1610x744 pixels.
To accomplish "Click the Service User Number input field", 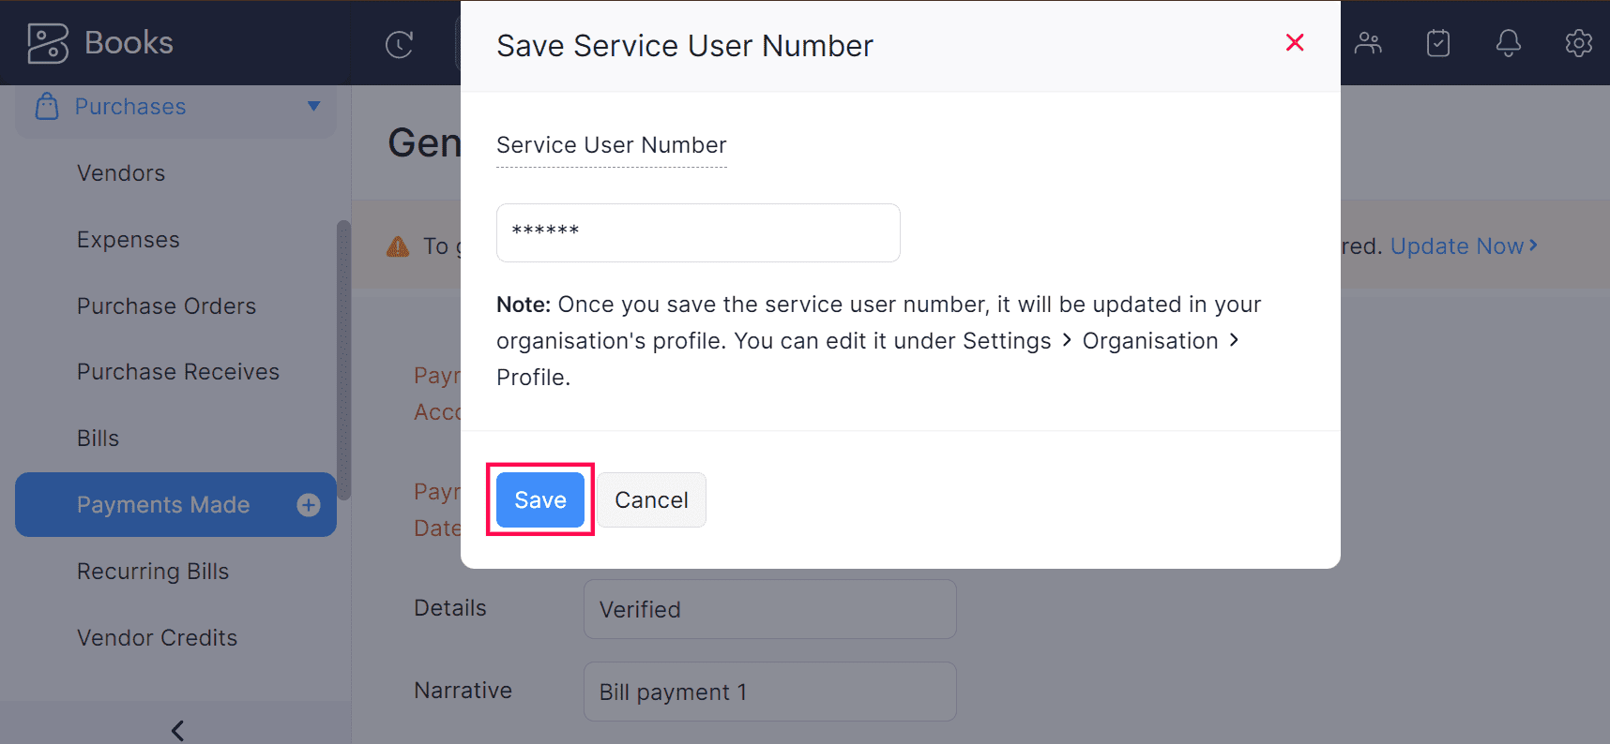I will [698, 232].
